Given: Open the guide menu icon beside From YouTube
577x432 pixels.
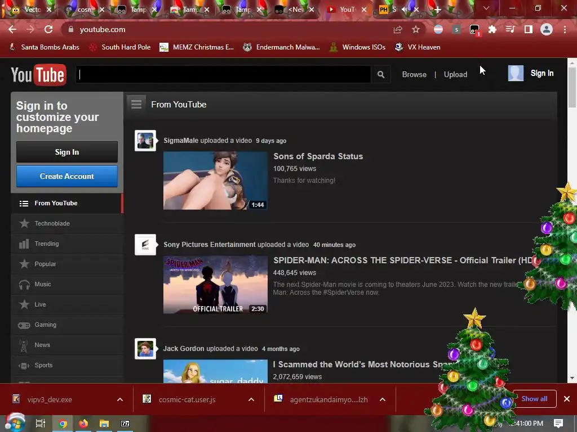Looking at the screenshot, I should pos(136,104).
